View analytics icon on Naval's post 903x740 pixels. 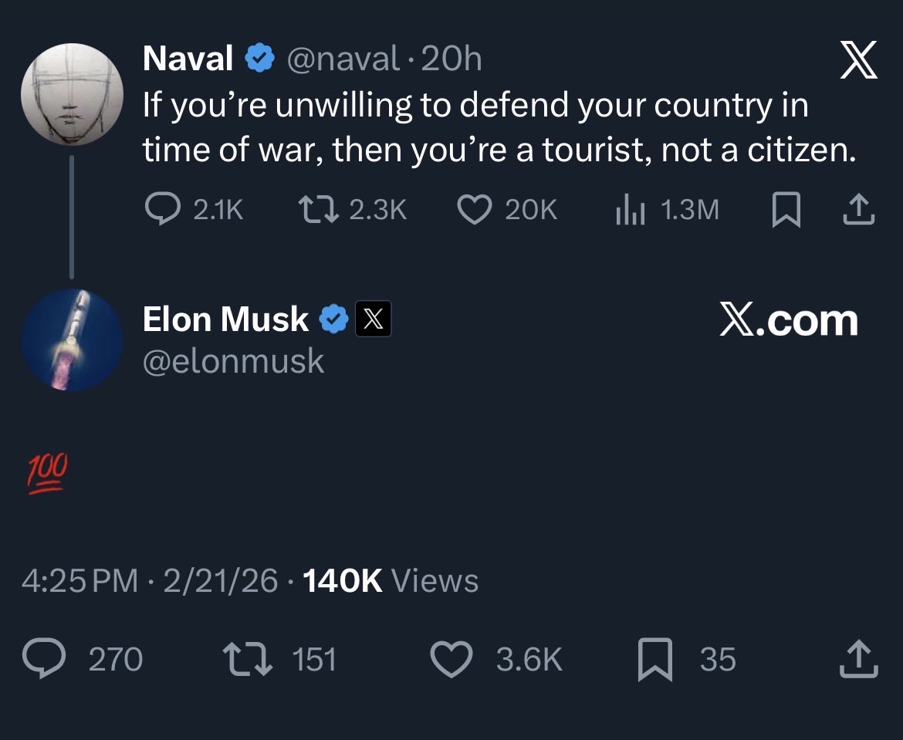[631, 210]
